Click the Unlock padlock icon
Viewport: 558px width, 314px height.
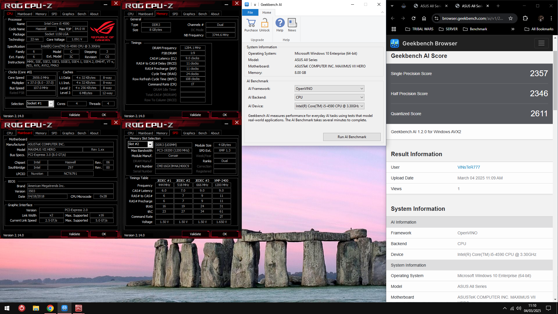(264, 23)
